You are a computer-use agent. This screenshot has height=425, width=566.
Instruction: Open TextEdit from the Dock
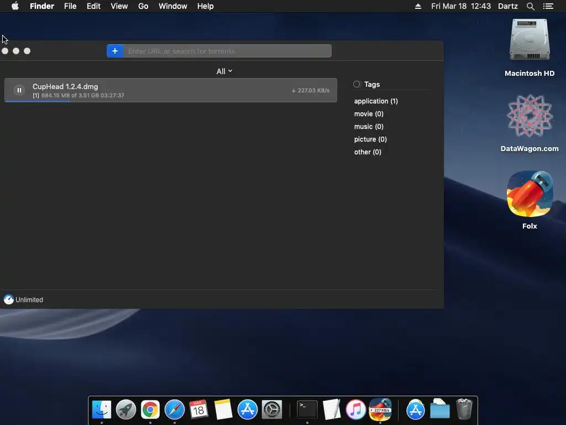pos(332,410)
